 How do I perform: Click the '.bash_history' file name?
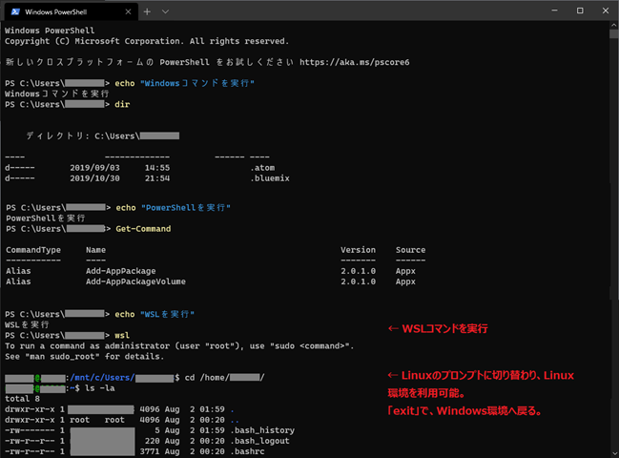coord(262,430)
